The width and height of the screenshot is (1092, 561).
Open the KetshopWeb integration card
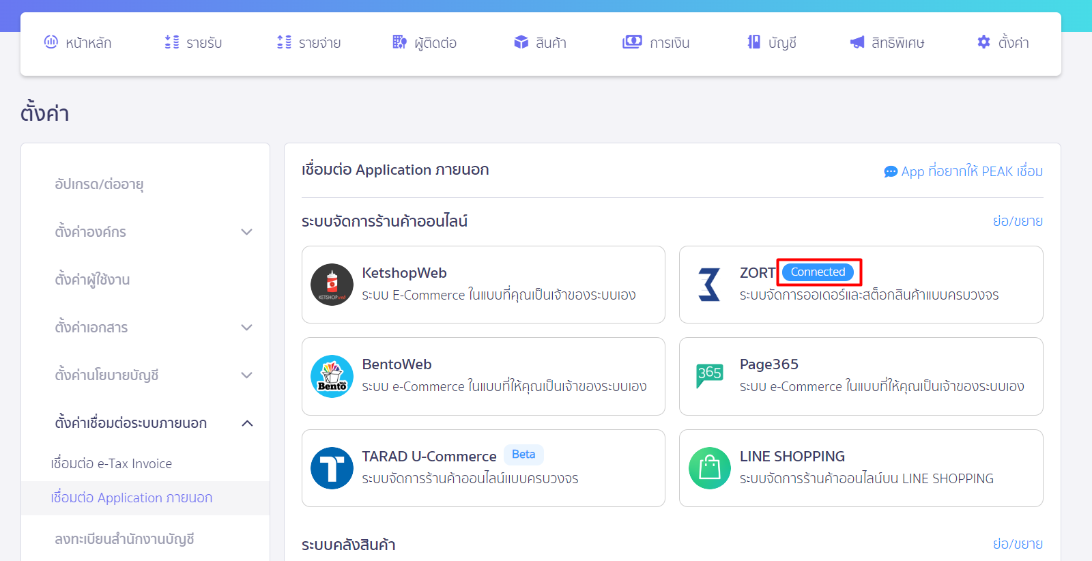[x=483, y=285]
